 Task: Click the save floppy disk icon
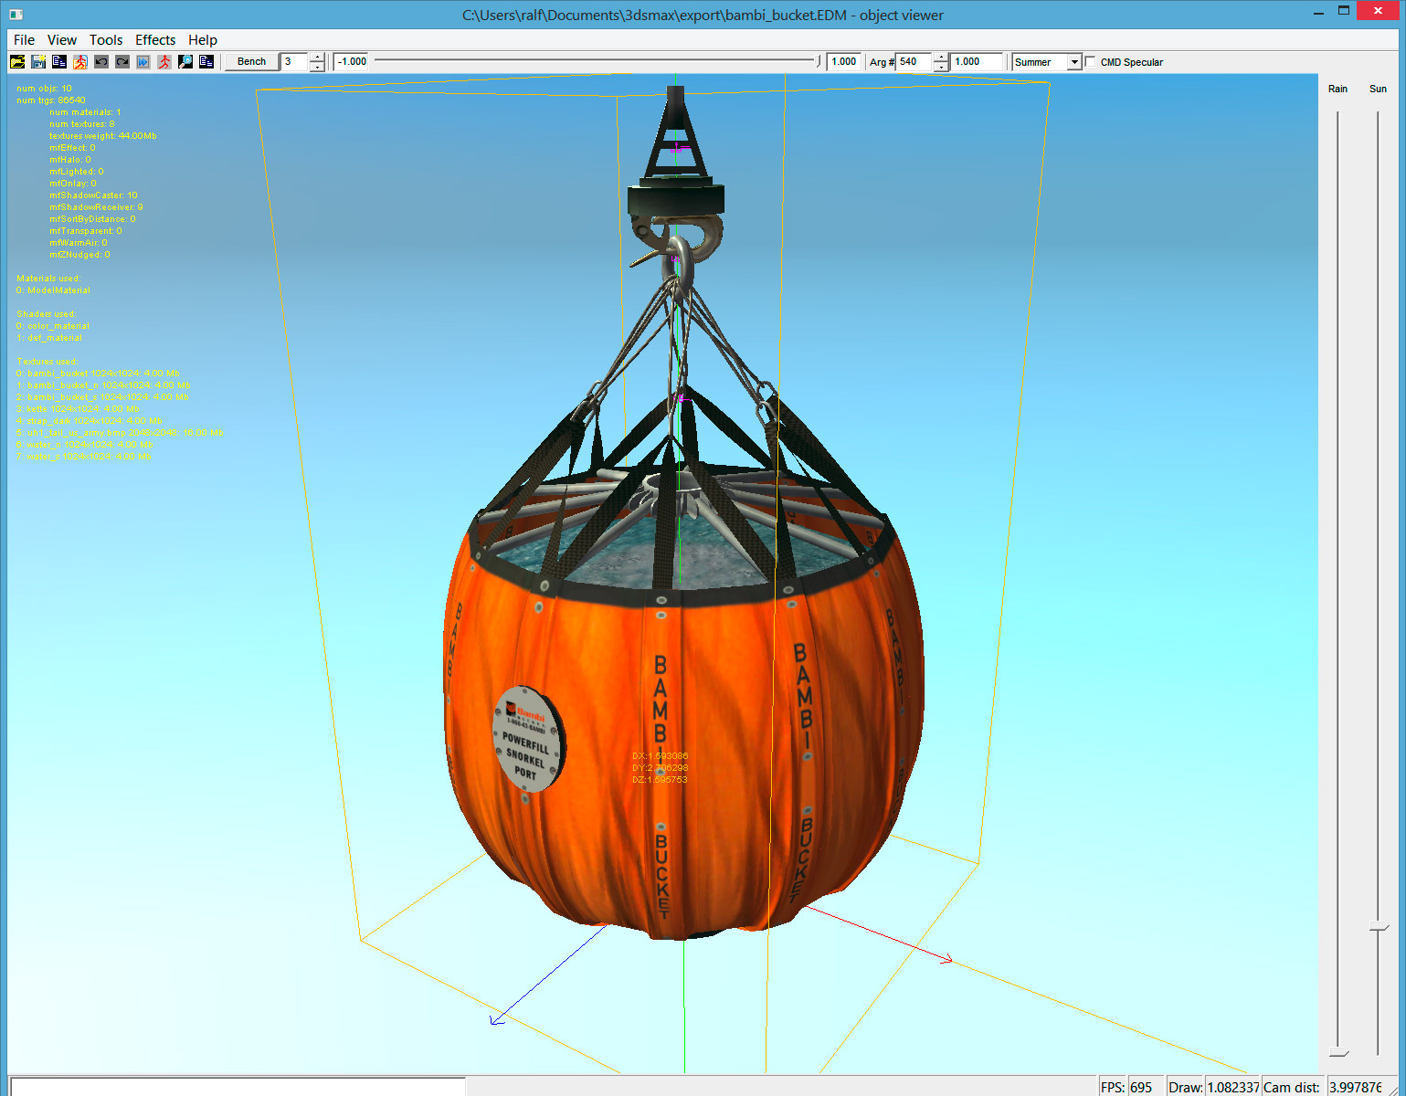tap(38, 62)
